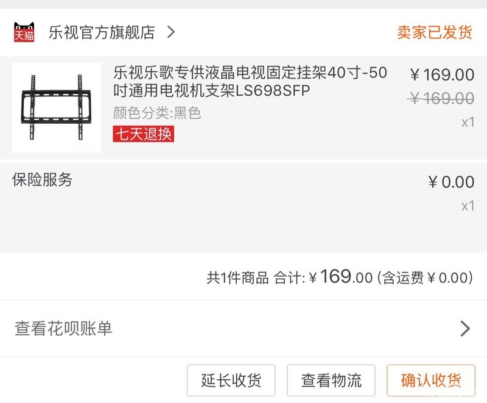Tap the 查看物流 button

click(x=331, y=380)
